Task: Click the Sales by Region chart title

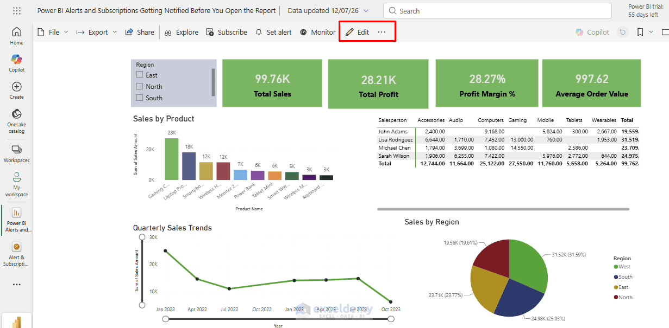Action: pos(432,222)
